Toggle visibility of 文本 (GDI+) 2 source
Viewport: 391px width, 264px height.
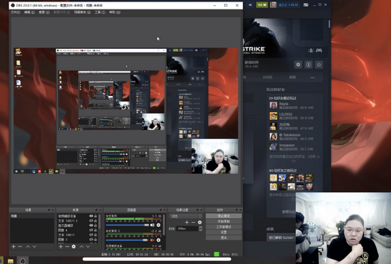(91, 220)
